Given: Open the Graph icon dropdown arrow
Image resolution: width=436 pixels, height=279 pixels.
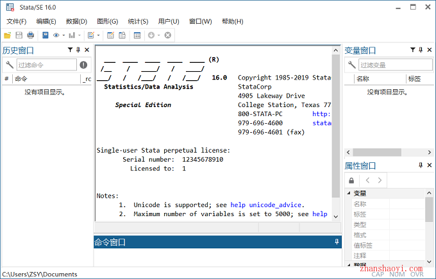Looking at the screenshot, I should point(80,35).
